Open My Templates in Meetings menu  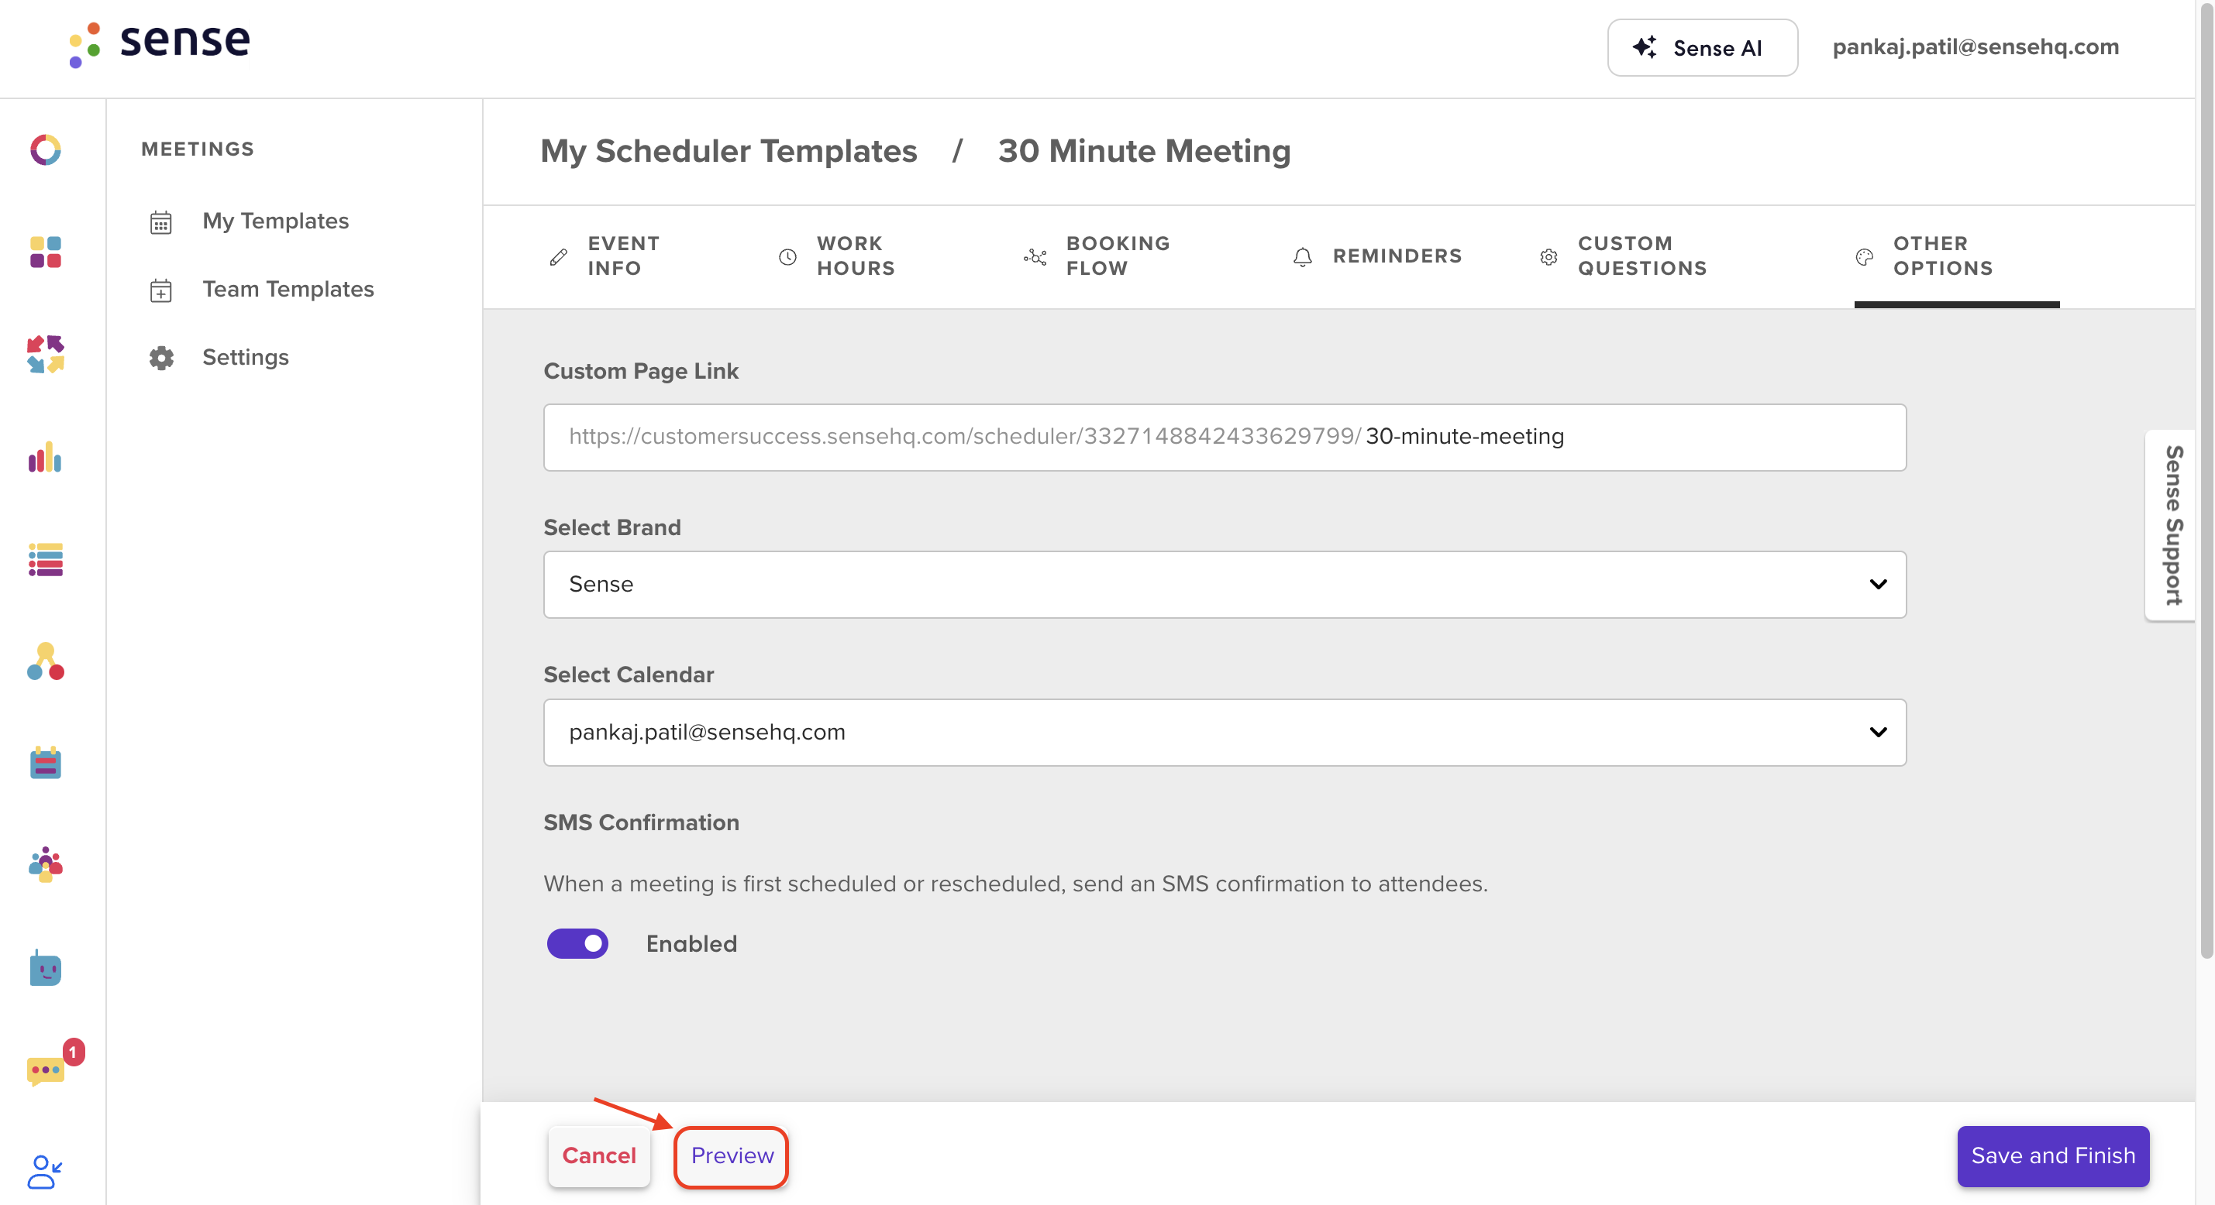coord(275,221)
